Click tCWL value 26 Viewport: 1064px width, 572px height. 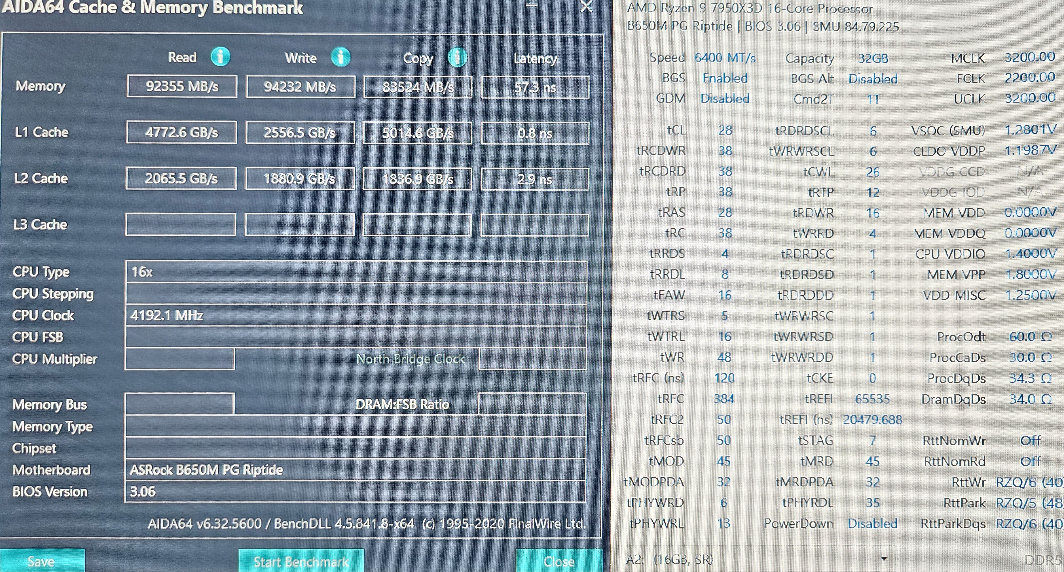(x=873, y=172)
